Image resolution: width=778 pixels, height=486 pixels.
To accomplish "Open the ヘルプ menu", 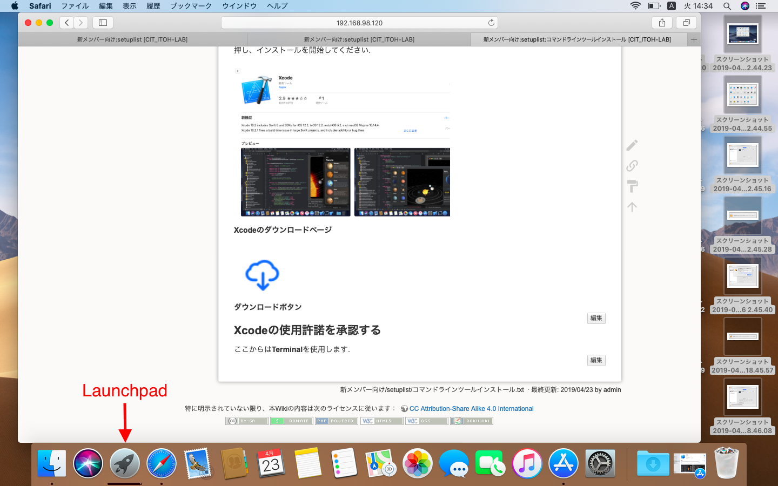I will click(277, 6).
